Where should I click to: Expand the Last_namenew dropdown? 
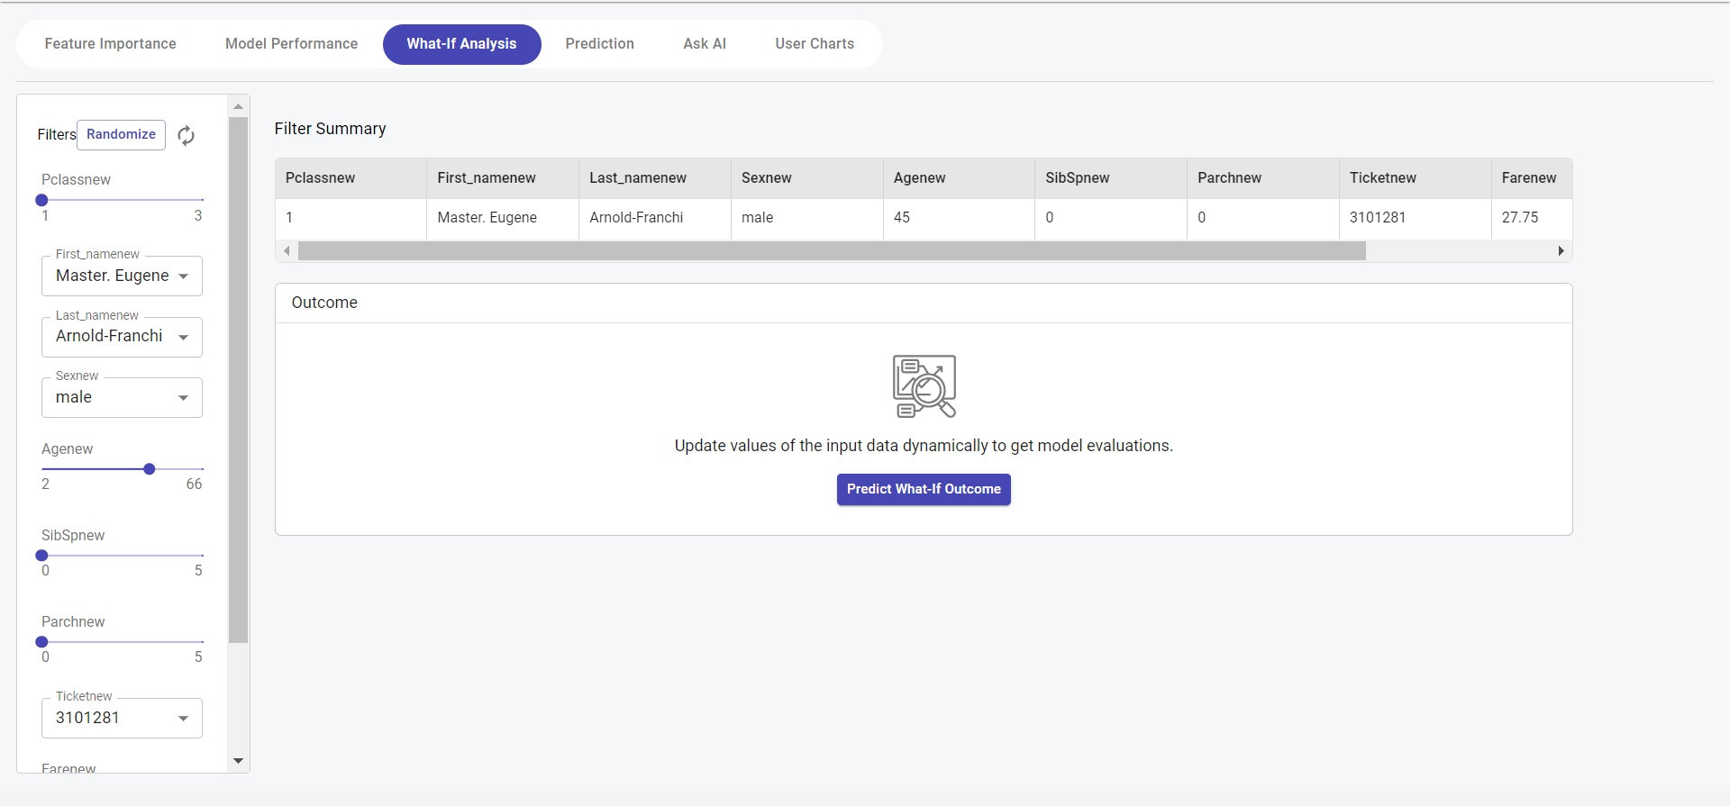click(122, 337)
